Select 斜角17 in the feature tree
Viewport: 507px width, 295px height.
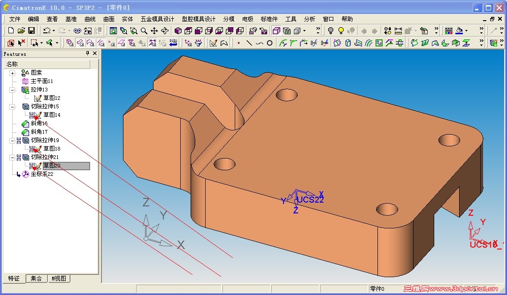[x=39, y=132]
